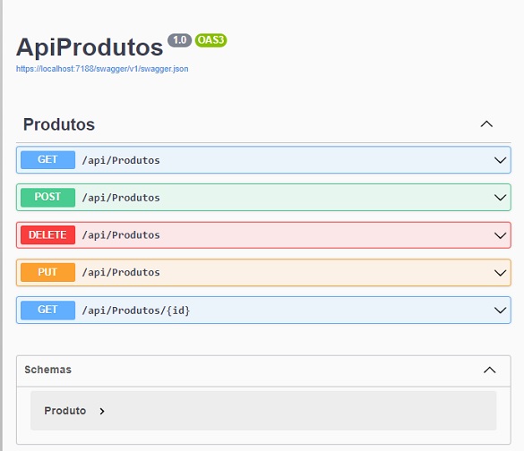Open the swagger.json link
524x451 pixels.
102,69
